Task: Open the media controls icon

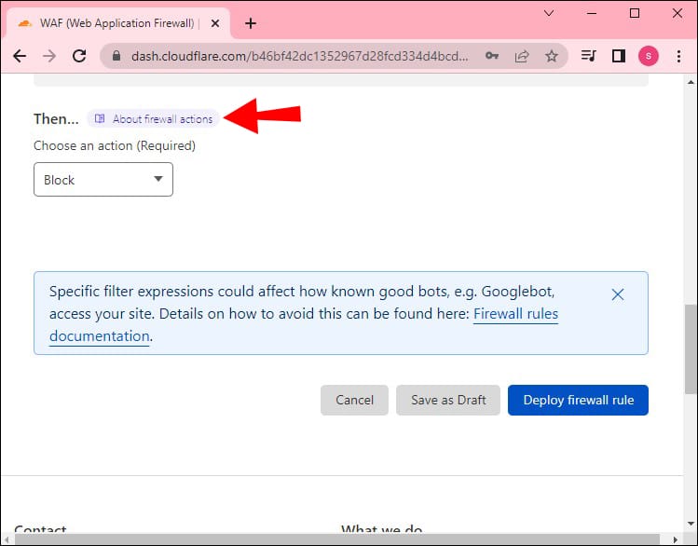Action: 588,56
